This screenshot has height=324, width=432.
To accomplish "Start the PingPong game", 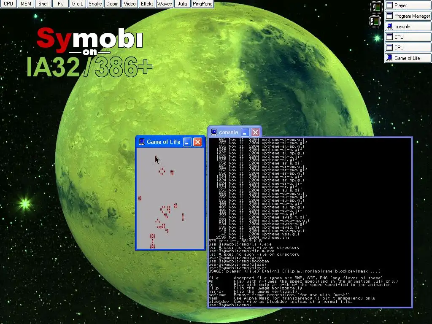I will [202, 4].
